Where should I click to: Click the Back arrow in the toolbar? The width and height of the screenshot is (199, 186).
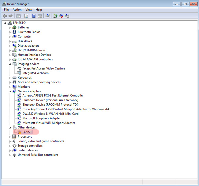click(x=5, y=16)
